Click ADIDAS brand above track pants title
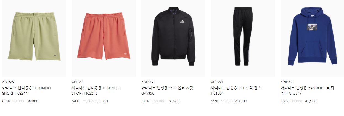The height and width of the screenshot is (116, 344). (x=217, y=82)
